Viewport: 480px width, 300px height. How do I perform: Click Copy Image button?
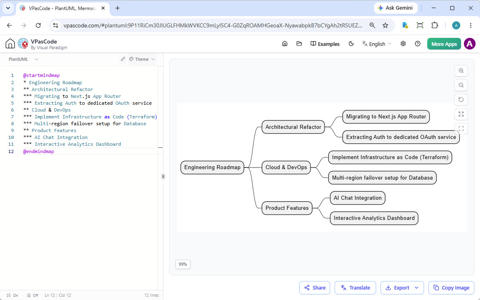point(451,288)
